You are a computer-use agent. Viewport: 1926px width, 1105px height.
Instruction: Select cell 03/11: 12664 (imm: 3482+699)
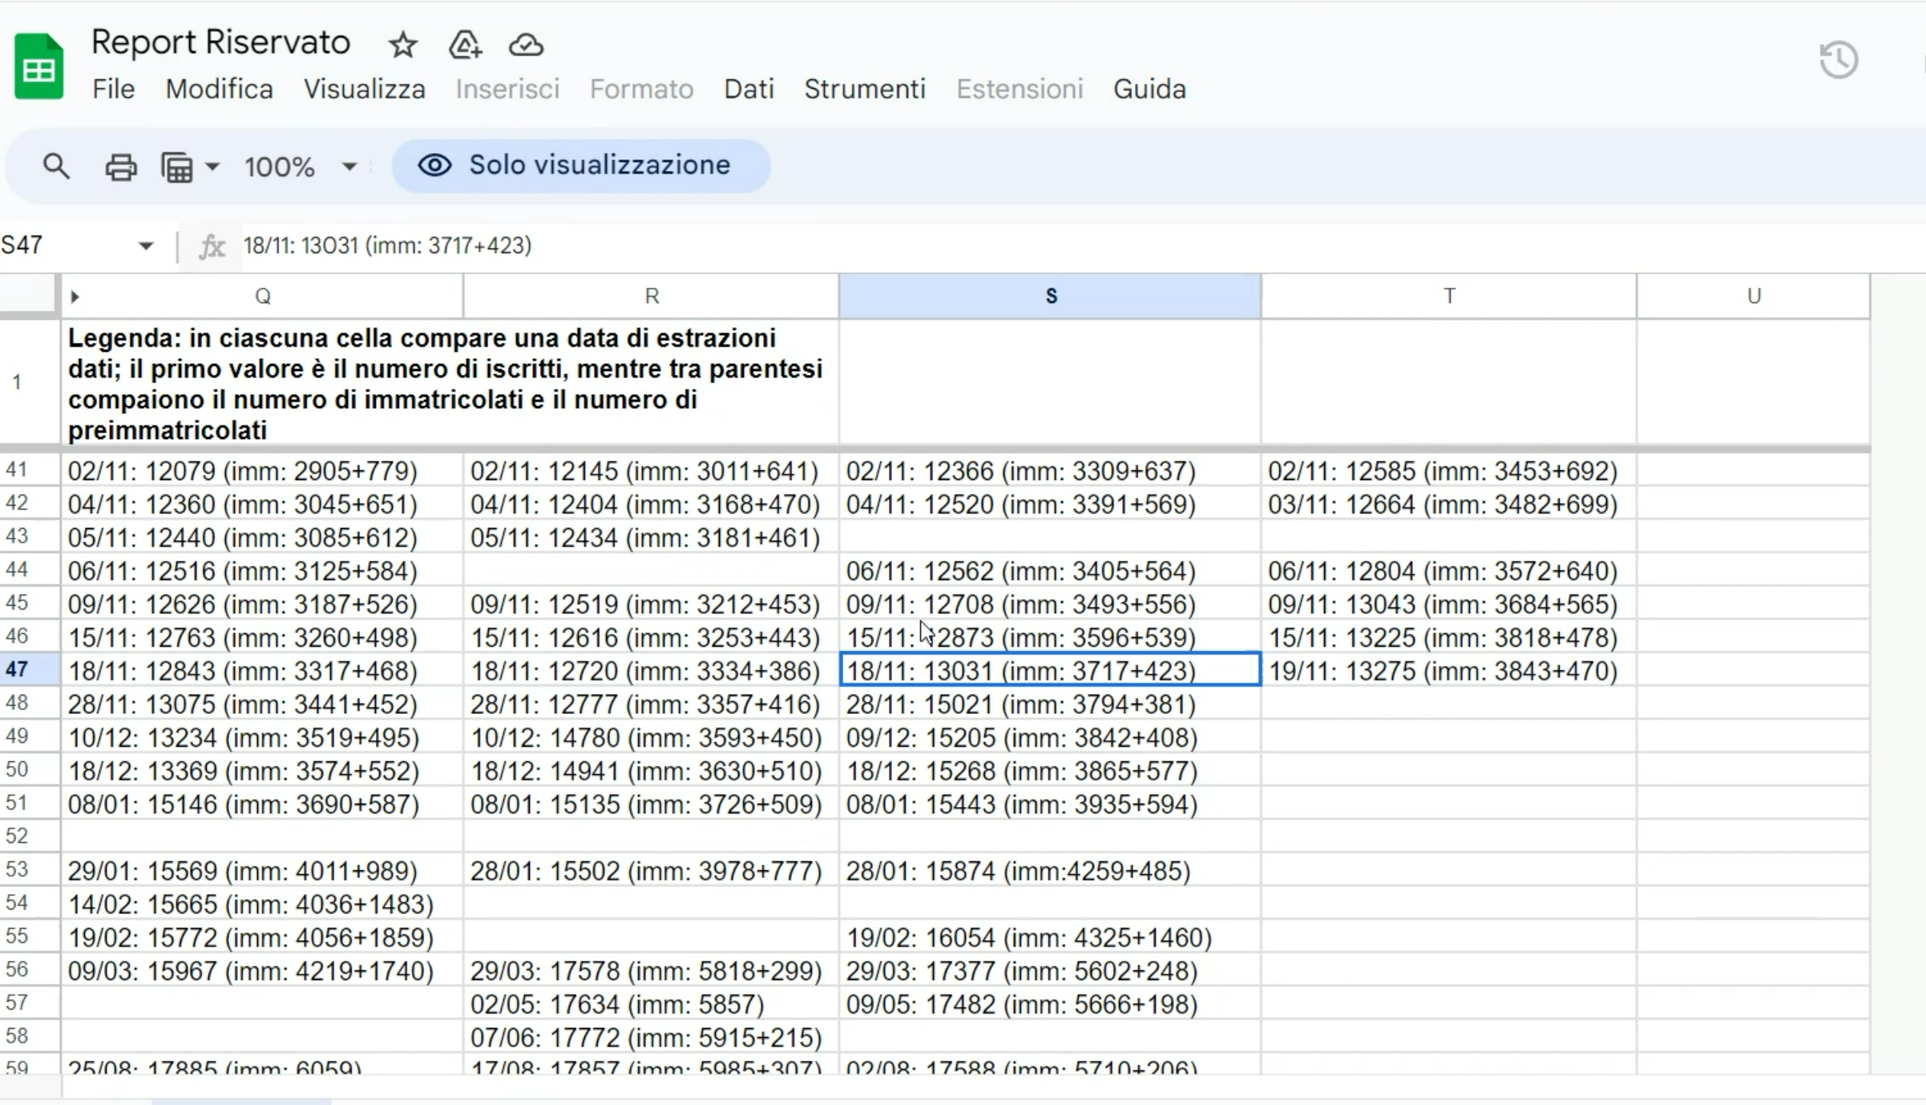tap(1449, 505)
